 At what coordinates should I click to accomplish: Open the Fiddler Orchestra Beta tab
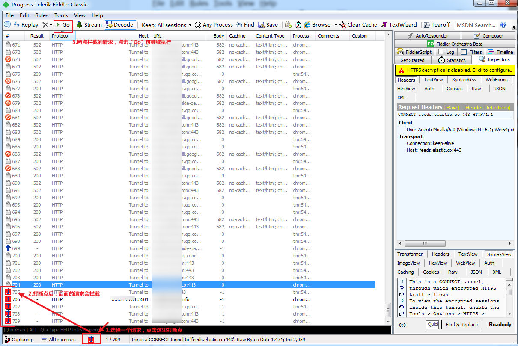tap(455, 44)
